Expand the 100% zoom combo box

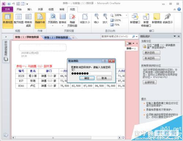tap(126, 15)
